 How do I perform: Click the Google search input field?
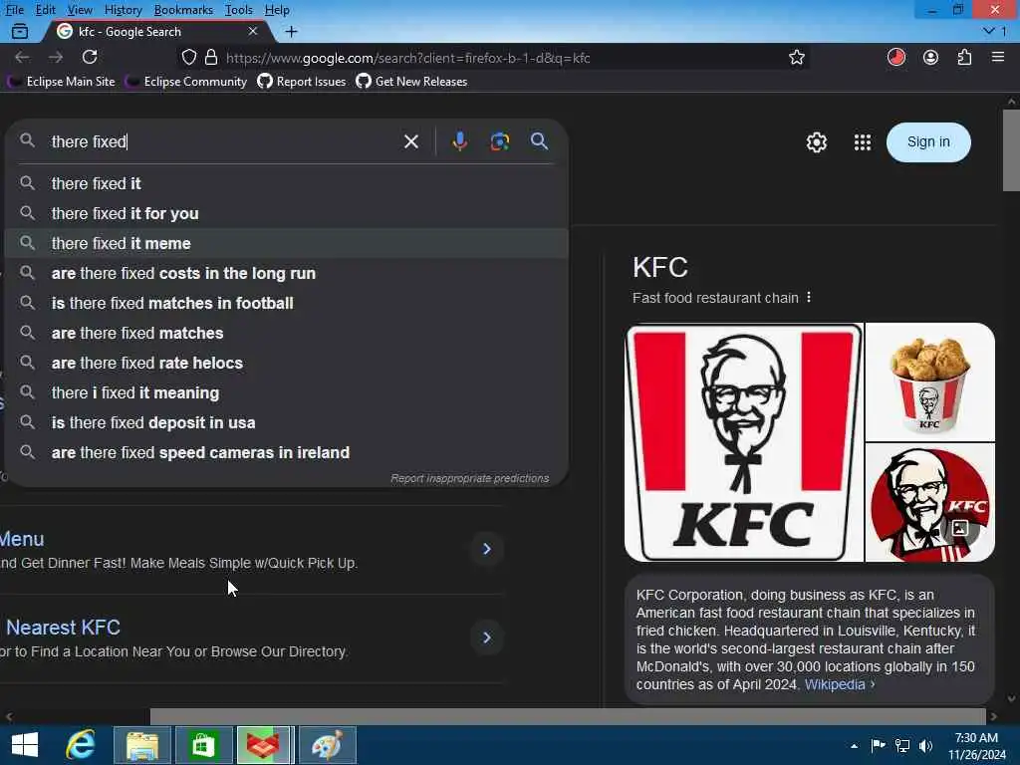point(221,141)
